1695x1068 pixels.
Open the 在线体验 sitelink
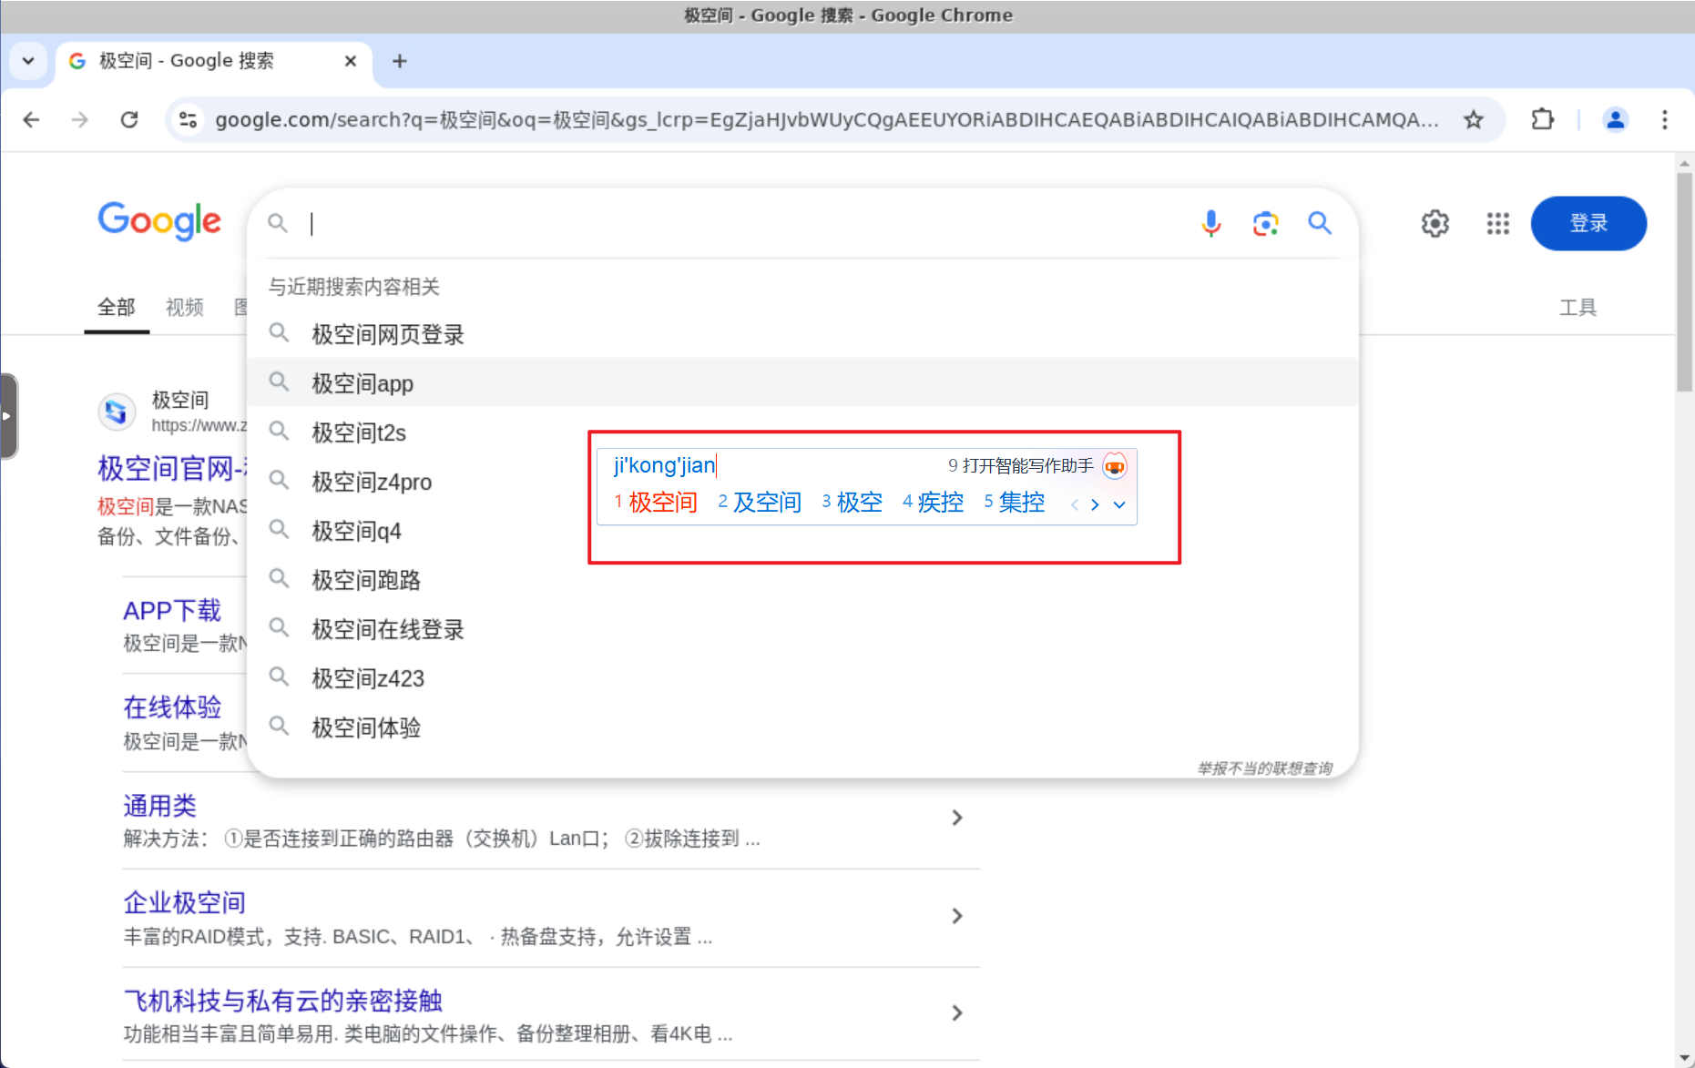(x=172, y=707)
